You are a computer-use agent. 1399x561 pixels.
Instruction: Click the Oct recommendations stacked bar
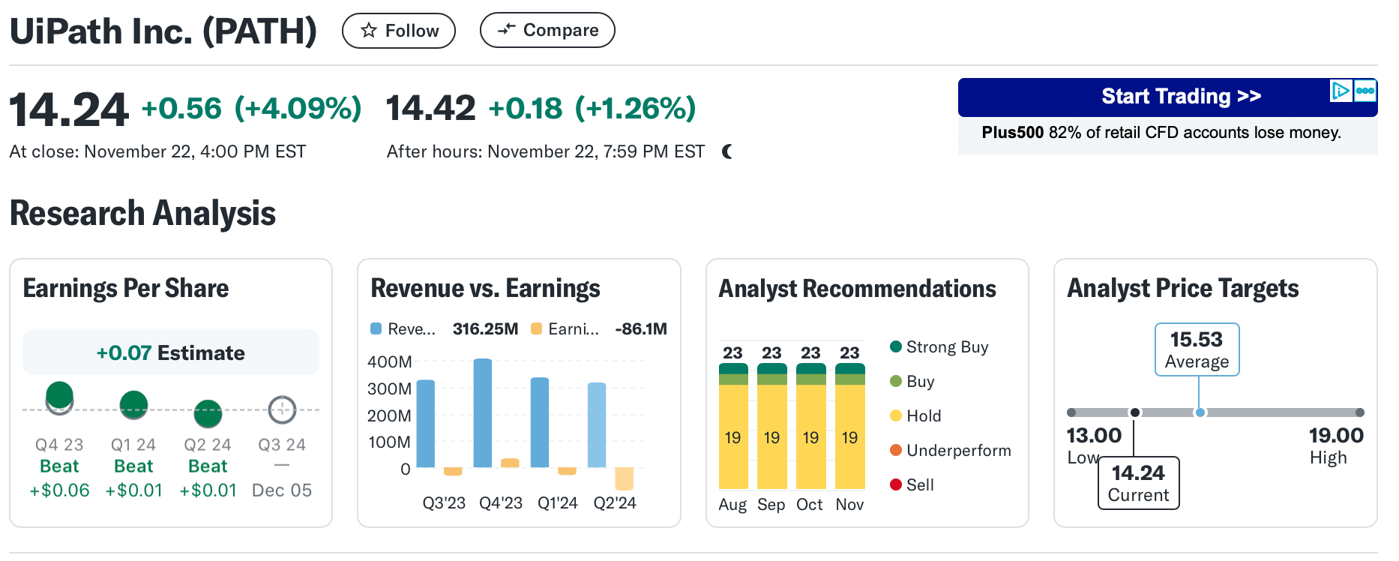[x=811, y=426]
